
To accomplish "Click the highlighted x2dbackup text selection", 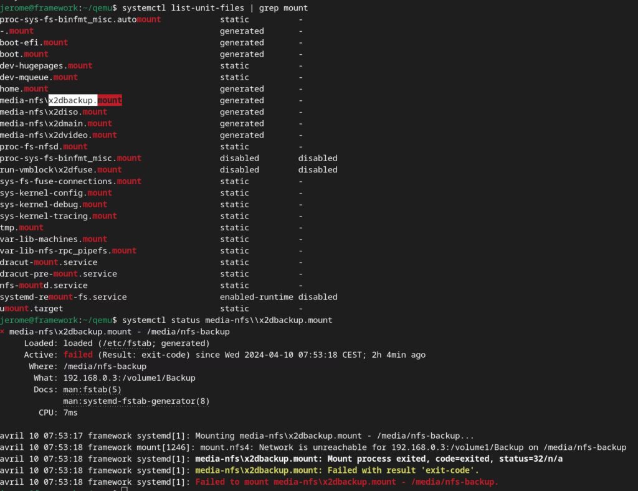I will [73, 100].
